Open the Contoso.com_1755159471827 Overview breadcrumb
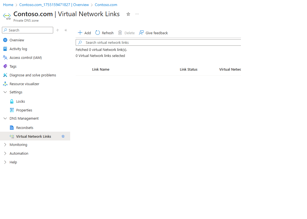Viewport: 307px width, 219px height. (x=54, y=5)
